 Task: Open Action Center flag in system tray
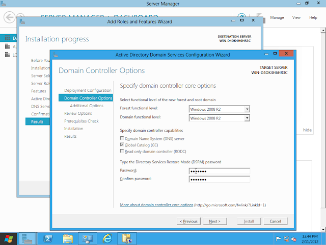[278, 239]
